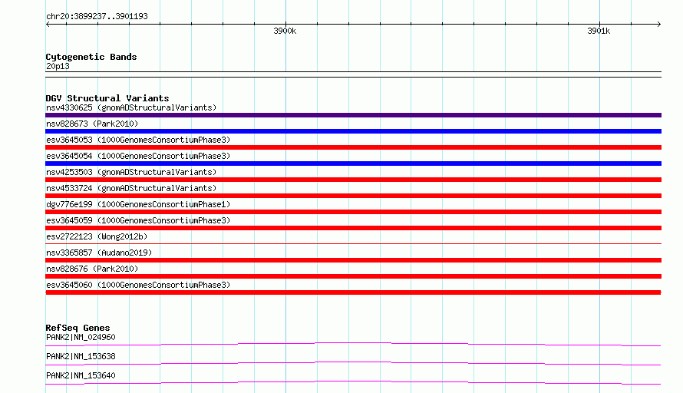The width and height of the screenshot is (683, 393).
Task: Open the PANK2|NM_153638 gene label
Action: click(81, 356)
